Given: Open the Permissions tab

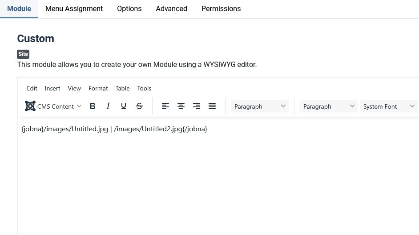Looking at the screenshot, I should click(x=221, y=9).
